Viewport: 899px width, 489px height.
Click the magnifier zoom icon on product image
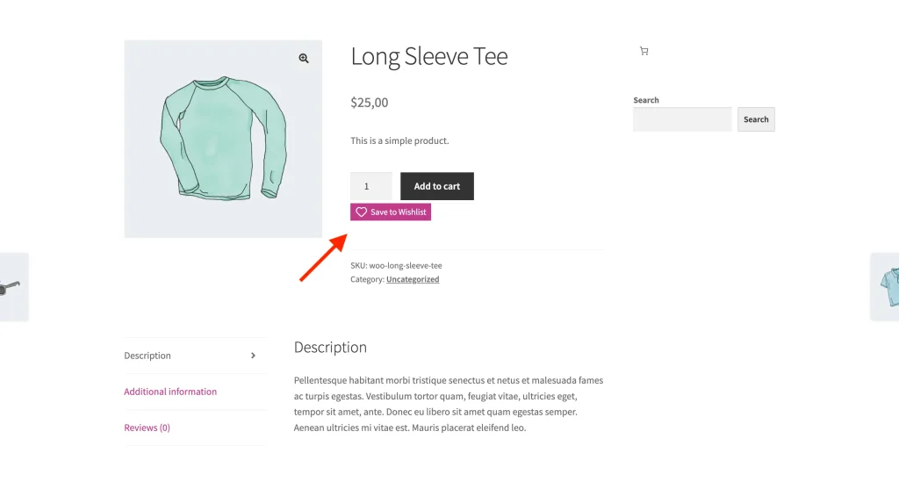point(304,58)
